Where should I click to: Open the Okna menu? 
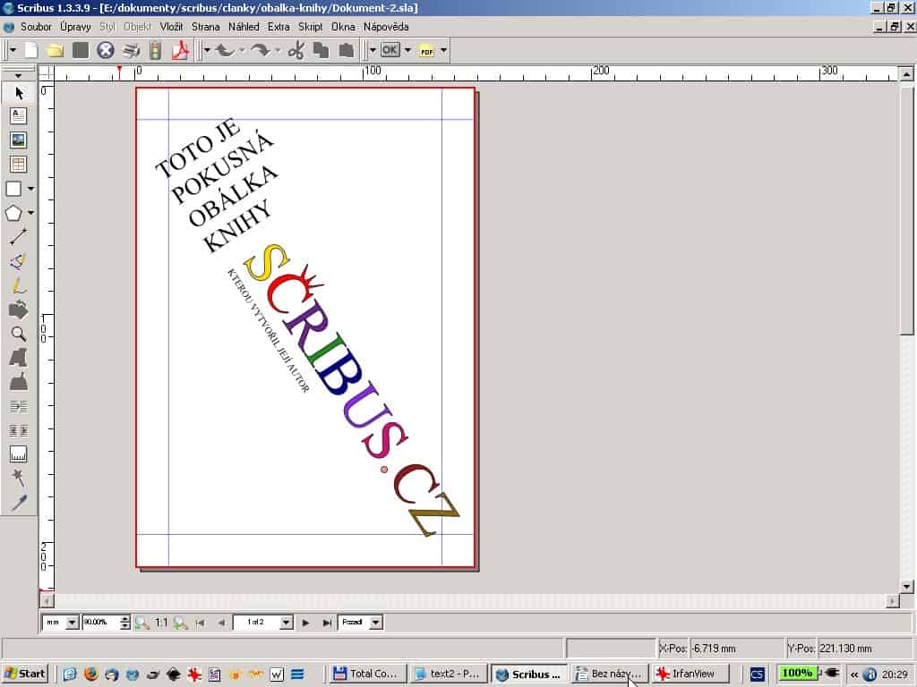(343, 27)
